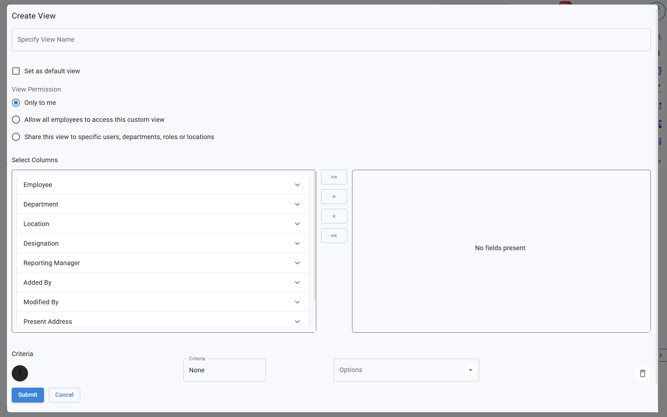The height and width of the screenshot is (417, 667).
Task: Expand the Reporting Manager section
Action: 297,263
